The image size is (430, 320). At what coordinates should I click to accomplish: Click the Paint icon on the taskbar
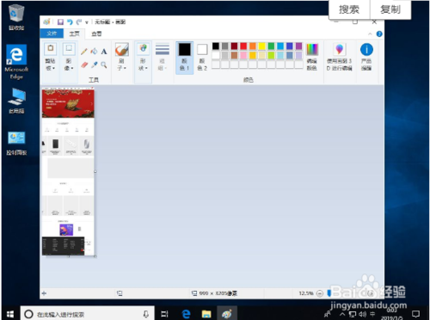[227, 314]
